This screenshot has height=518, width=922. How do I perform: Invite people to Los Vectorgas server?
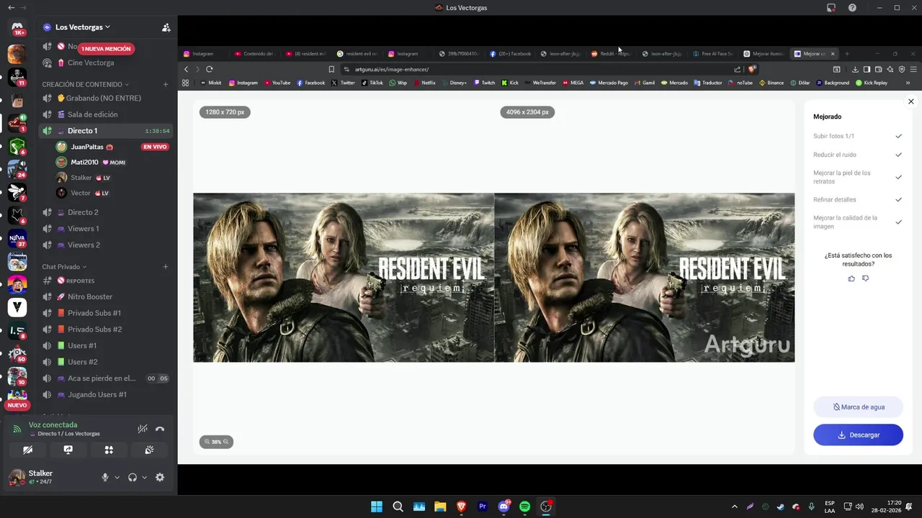(x=166, y=27)
